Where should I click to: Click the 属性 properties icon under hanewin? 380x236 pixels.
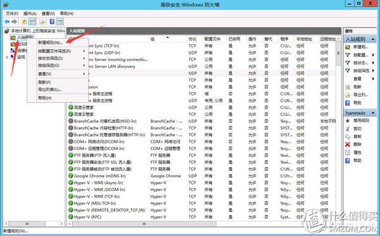348,152
